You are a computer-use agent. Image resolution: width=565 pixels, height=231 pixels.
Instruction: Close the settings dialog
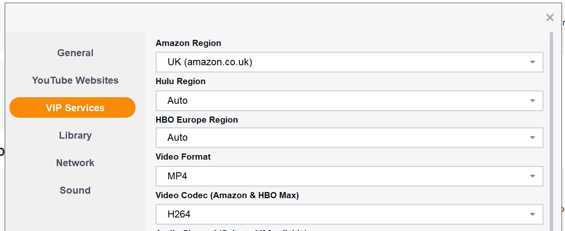[x=550, y=17]
